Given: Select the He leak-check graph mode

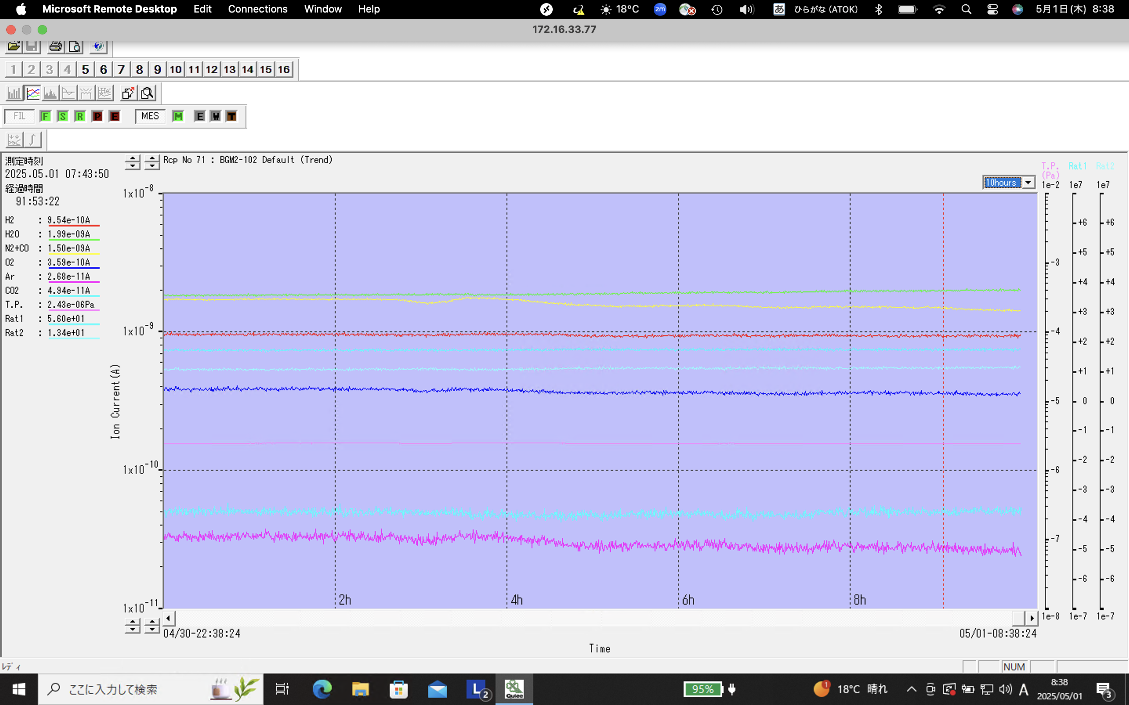Looking at the screenshot, I should pos(105,93).
